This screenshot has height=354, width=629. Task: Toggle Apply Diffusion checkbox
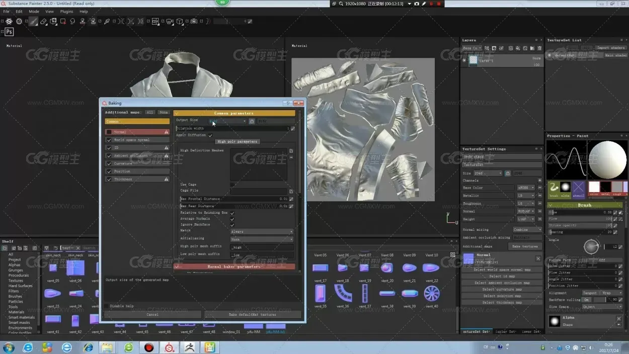click(210, 135)
